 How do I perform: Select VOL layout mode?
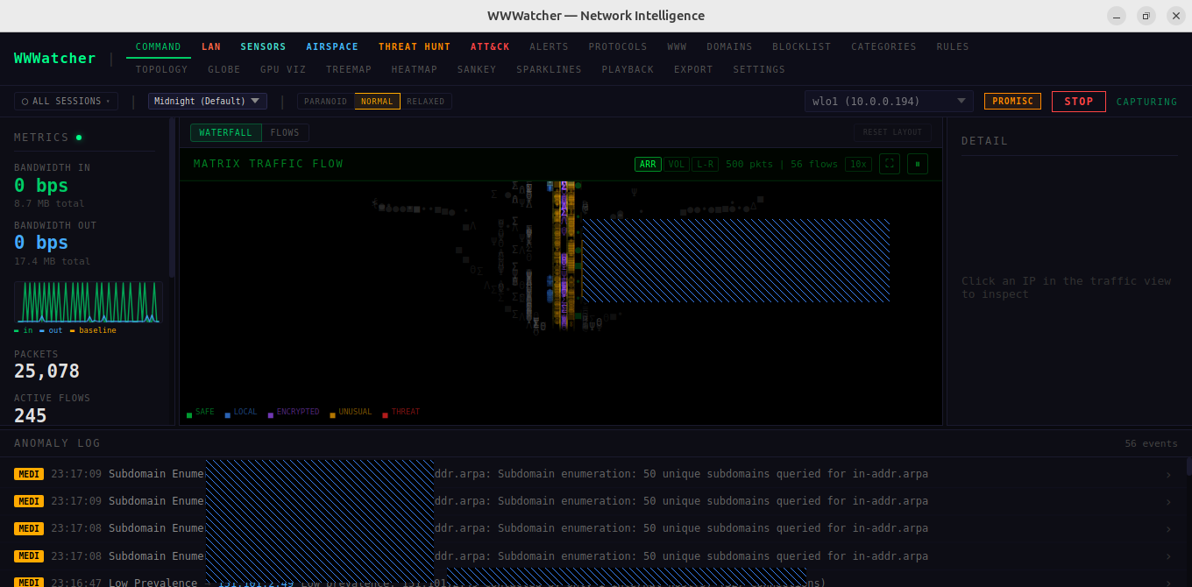(677, 164)
